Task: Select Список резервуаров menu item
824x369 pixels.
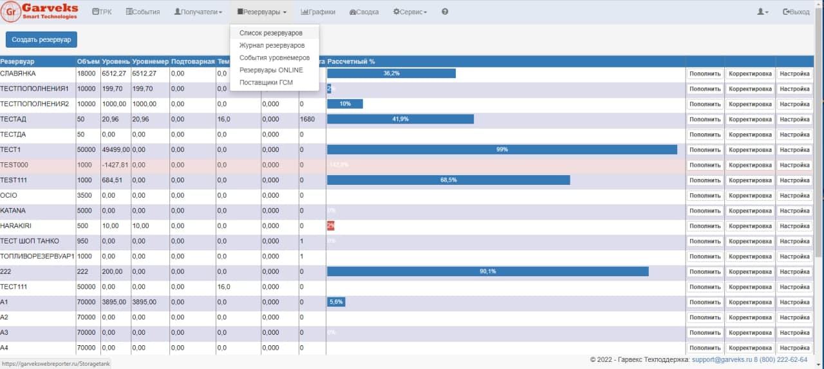Action: (270, 33)
